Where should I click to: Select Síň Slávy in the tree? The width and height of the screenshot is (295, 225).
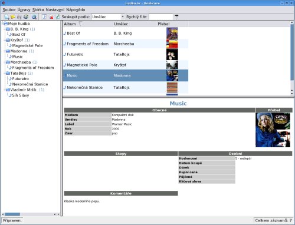pos(21,95)
